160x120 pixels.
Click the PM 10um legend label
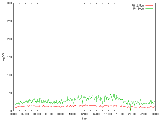click(138, 8)
